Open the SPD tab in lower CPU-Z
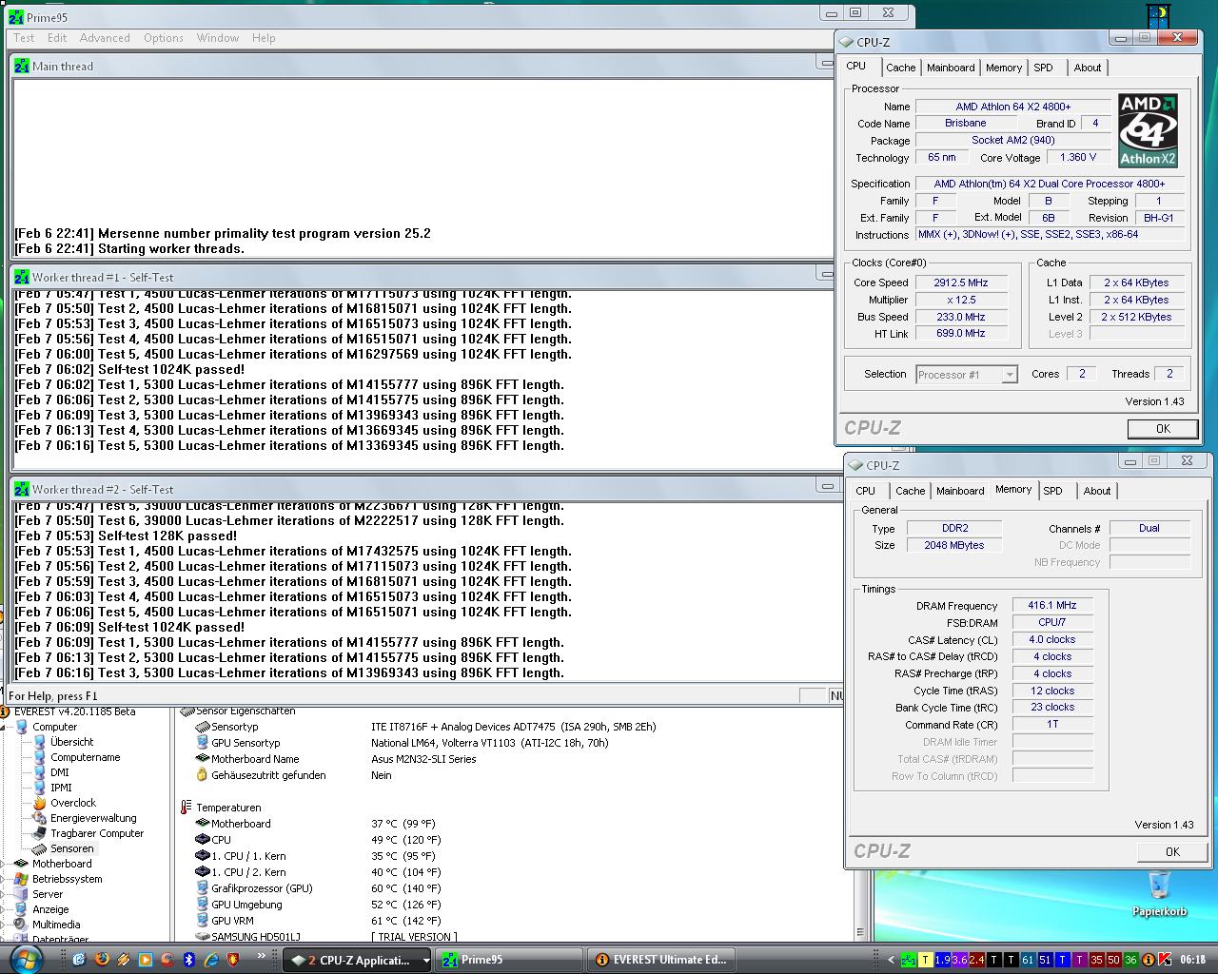This screenshot has height=974, width=1218. pos(1052,491)
